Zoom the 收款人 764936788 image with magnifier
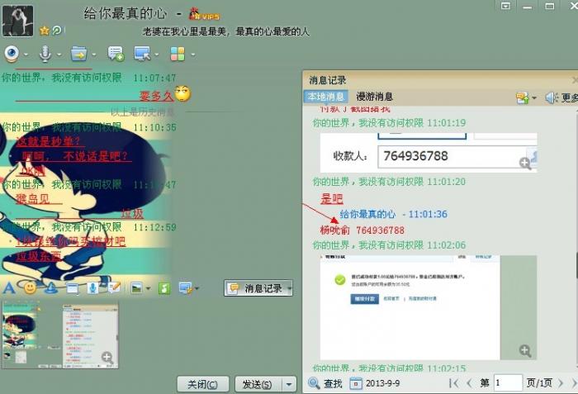This screenshot has width=578, height=394. pyautogui.click(x=525, y=163)
